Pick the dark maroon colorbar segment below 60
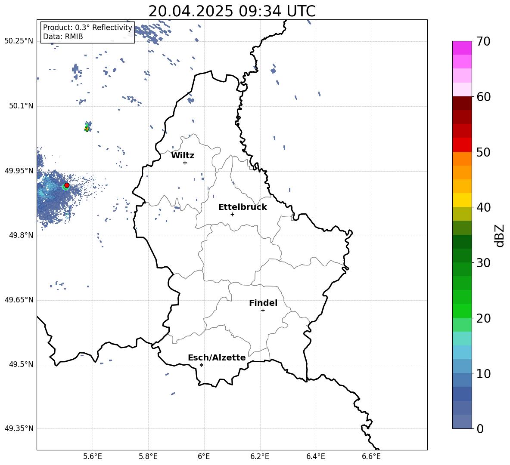Viewport: 510px width, 465px height. pos(462,103)
